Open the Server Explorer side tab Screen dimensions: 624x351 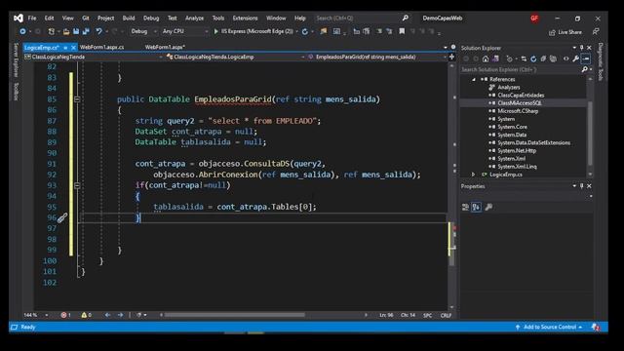click(17, 59)
